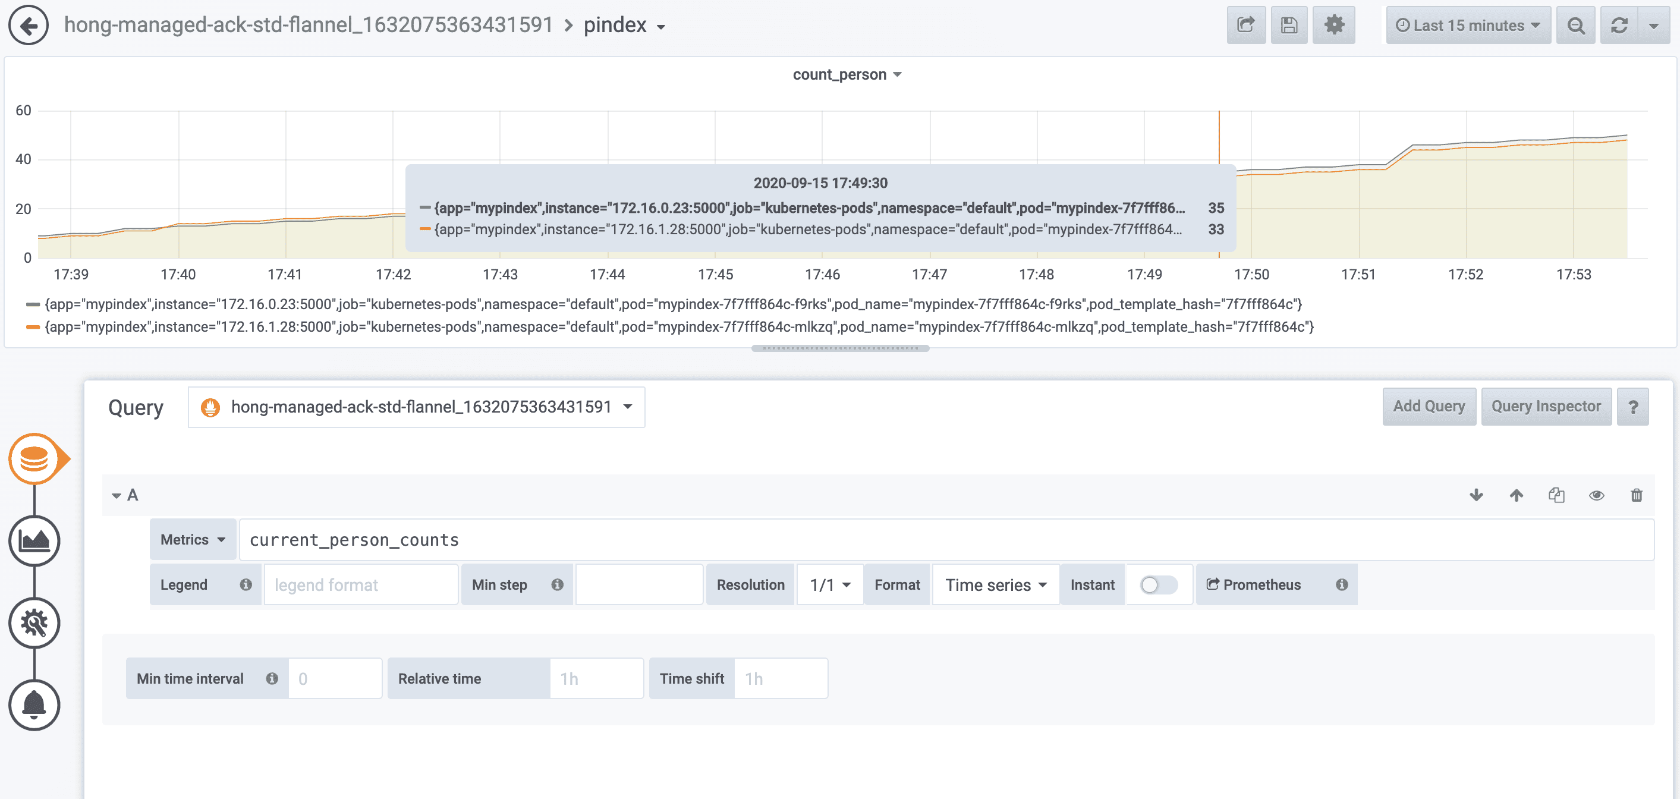Click the save dashboard icon

coord(1289,25)
